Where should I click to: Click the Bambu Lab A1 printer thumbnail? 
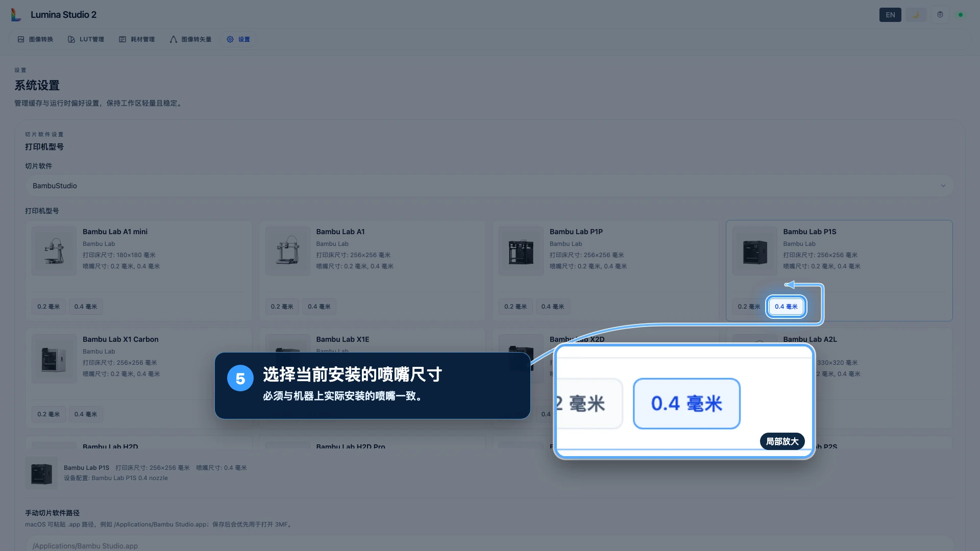pos(288,251)
